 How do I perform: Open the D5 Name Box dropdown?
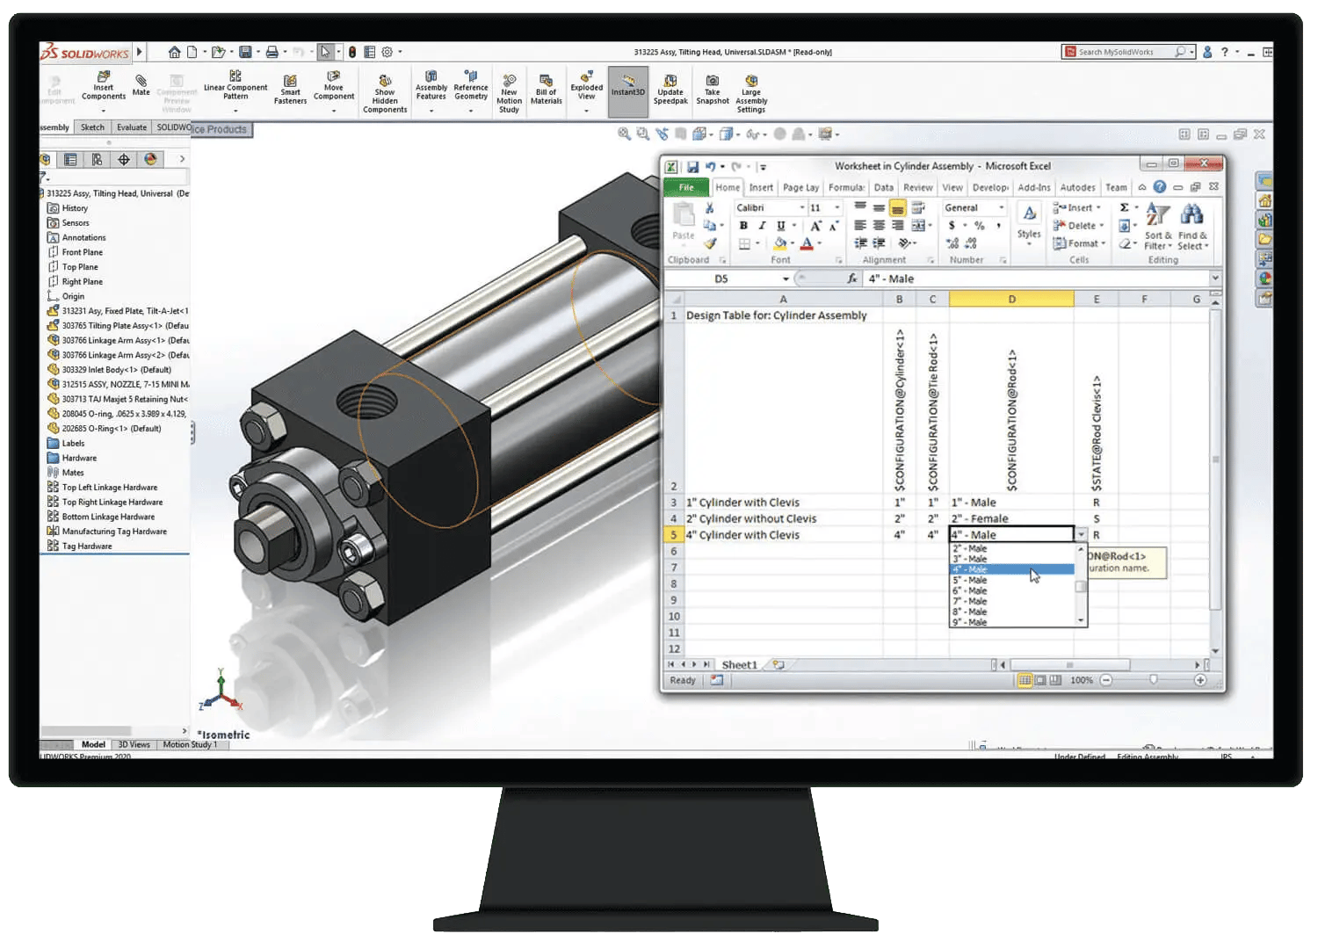click(x=786, y=279)
